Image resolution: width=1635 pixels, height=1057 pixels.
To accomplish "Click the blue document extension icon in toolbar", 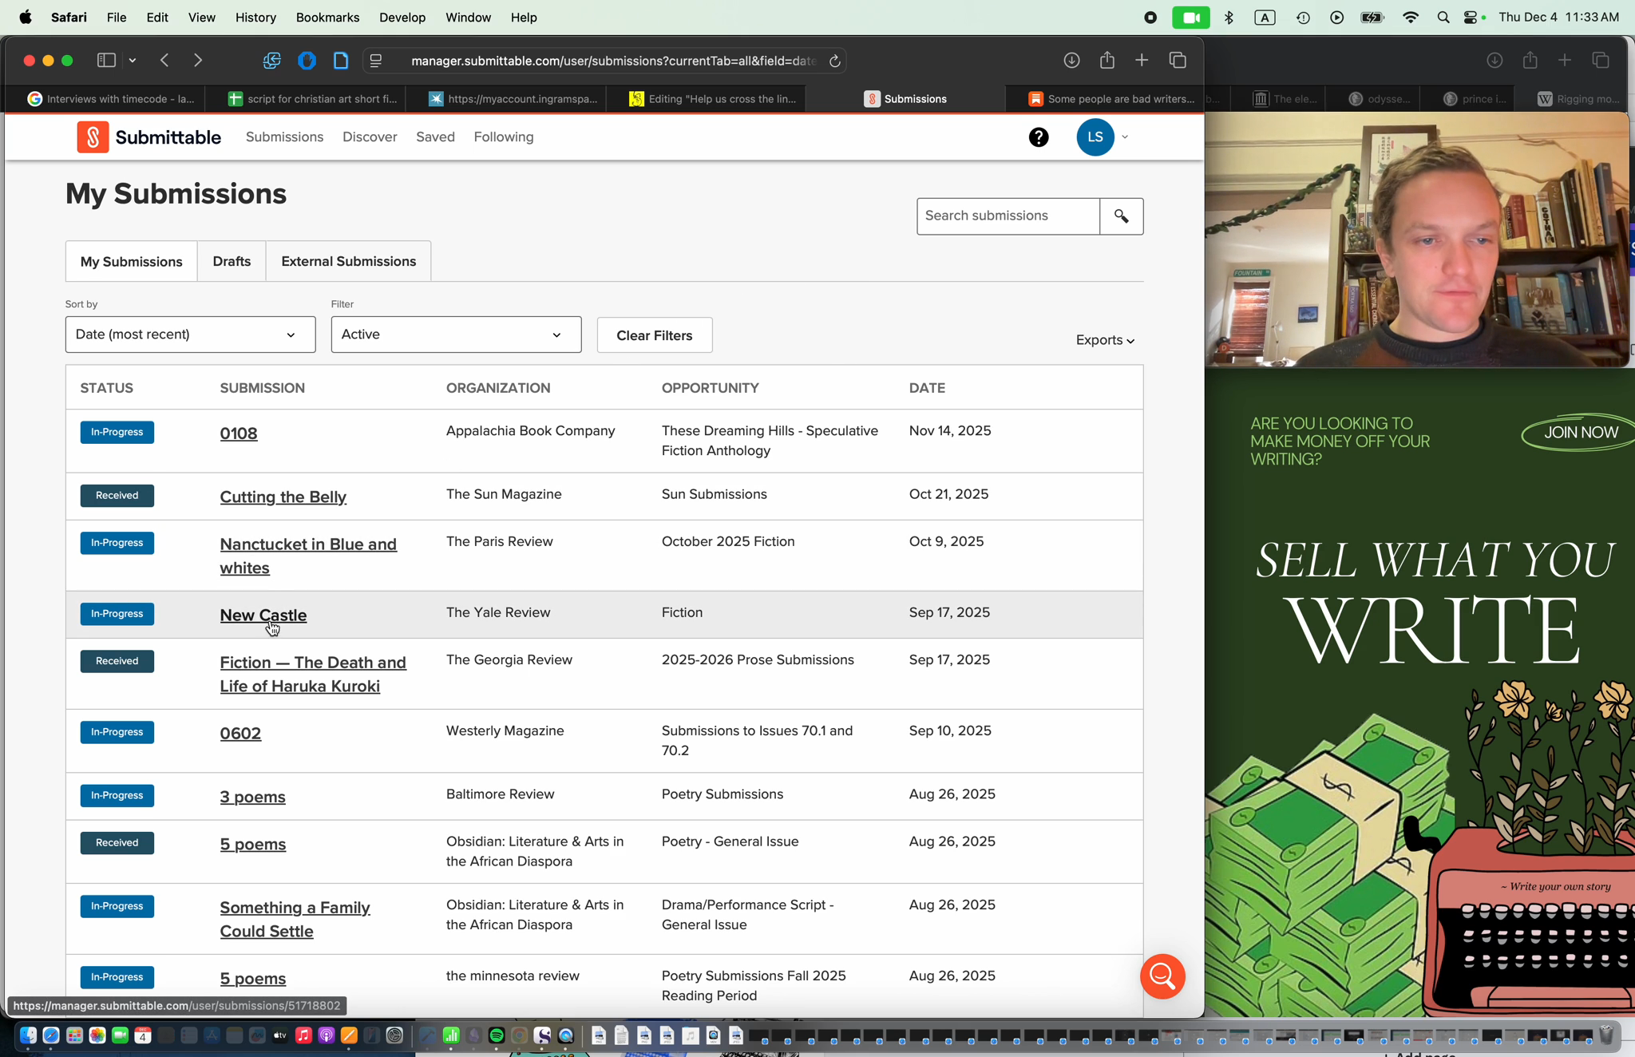I will (x=341, y=61).
